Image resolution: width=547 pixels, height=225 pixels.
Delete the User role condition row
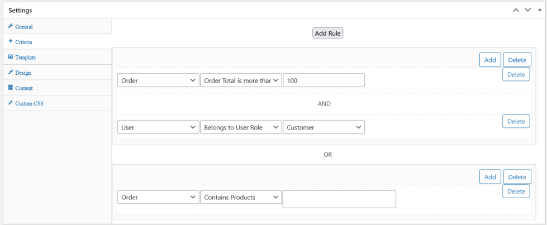[x=516, y=121]
